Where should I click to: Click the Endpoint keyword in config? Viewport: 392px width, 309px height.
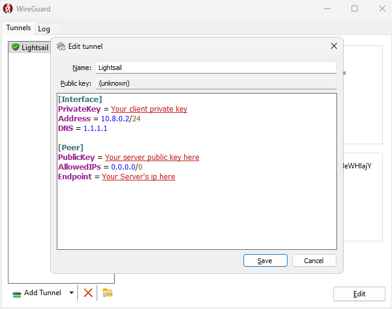tap(75, 177)
